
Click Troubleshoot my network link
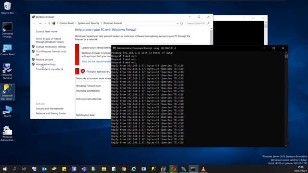(x=50, y=69)
